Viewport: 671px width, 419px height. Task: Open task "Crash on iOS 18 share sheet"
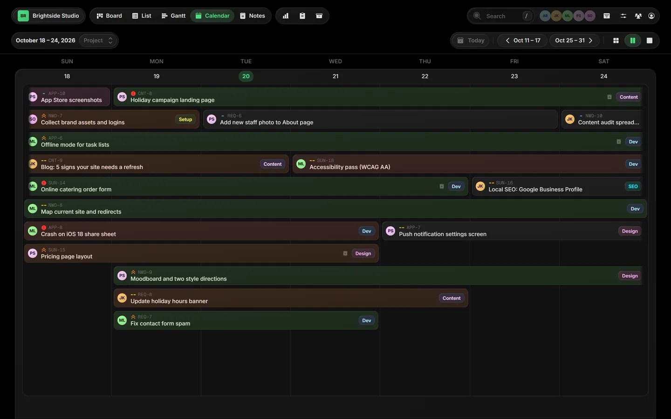point(201,231)
